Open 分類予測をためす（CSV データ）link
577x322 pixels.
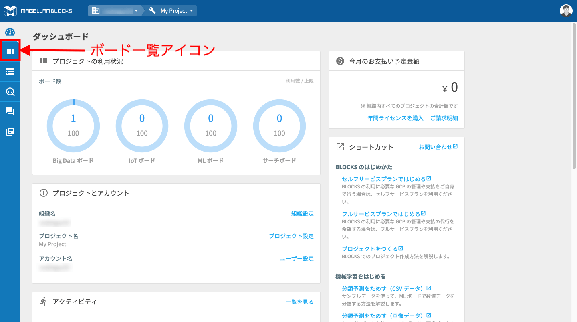387,288
